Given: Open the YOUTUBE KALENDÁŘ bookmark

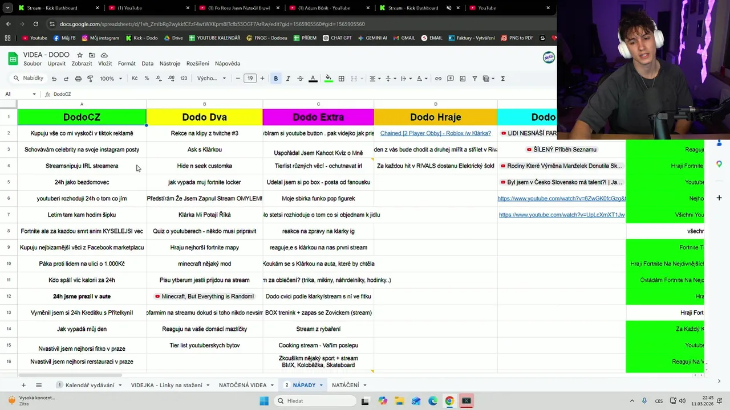Looking at the screenshot, I should (214, 38).
